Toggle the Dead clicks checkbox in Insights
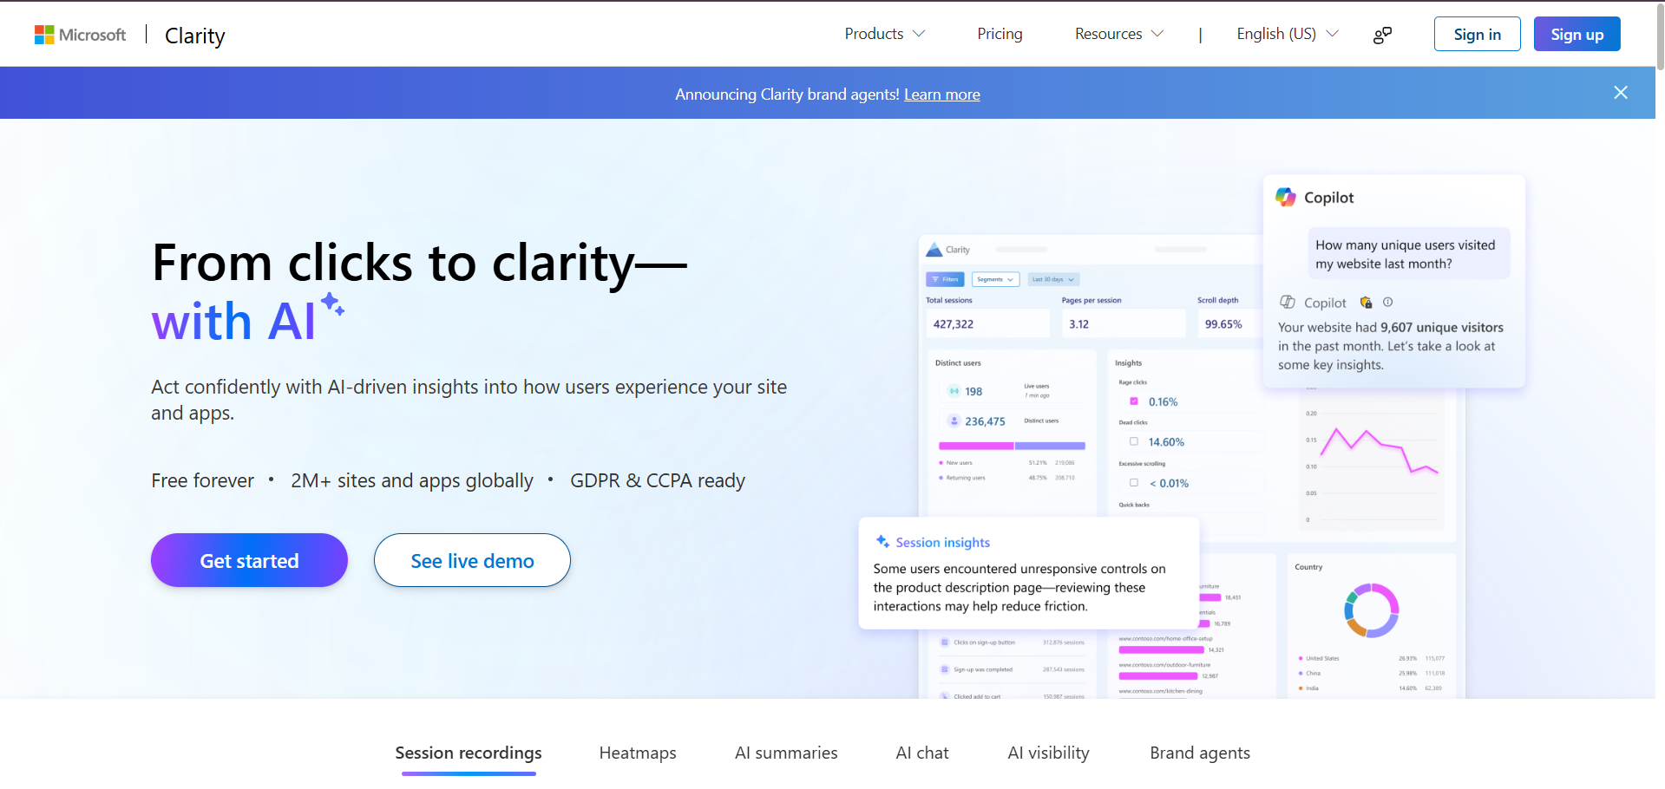 1134,441
